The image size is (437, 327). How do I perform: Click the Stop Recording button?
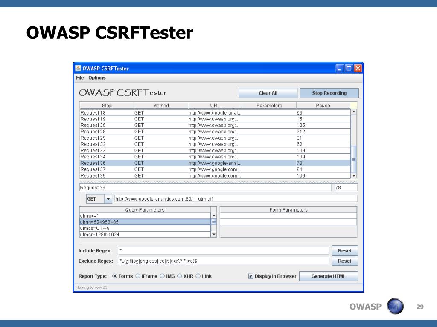[329, 93]
